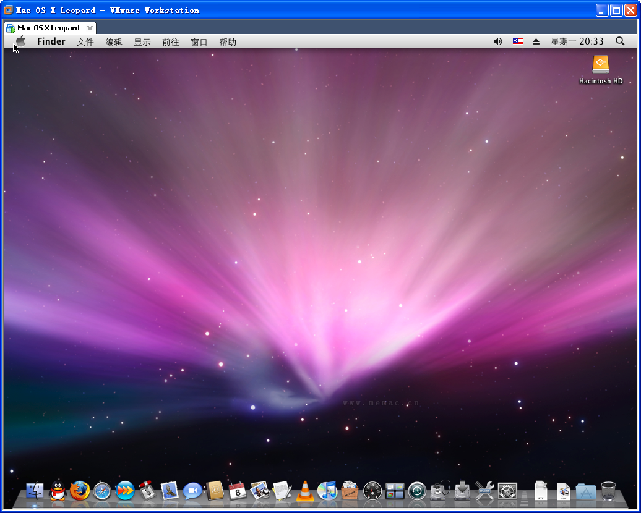Open TextEdit in the dock
The width and height of the screenshot is (641, 513).
[x=282, y=491]
